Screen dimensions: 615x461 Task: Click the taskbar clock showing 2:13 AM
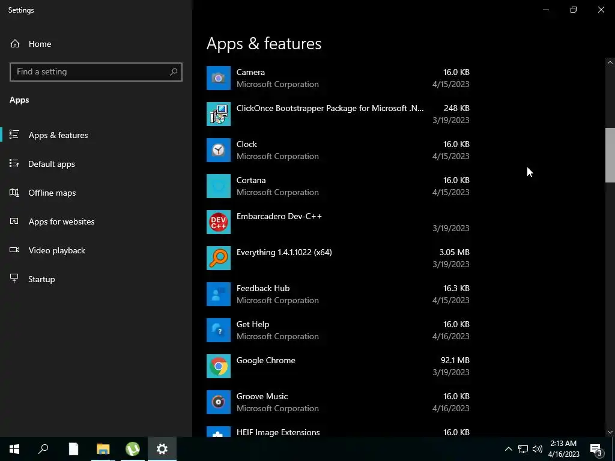coord(563,449)
